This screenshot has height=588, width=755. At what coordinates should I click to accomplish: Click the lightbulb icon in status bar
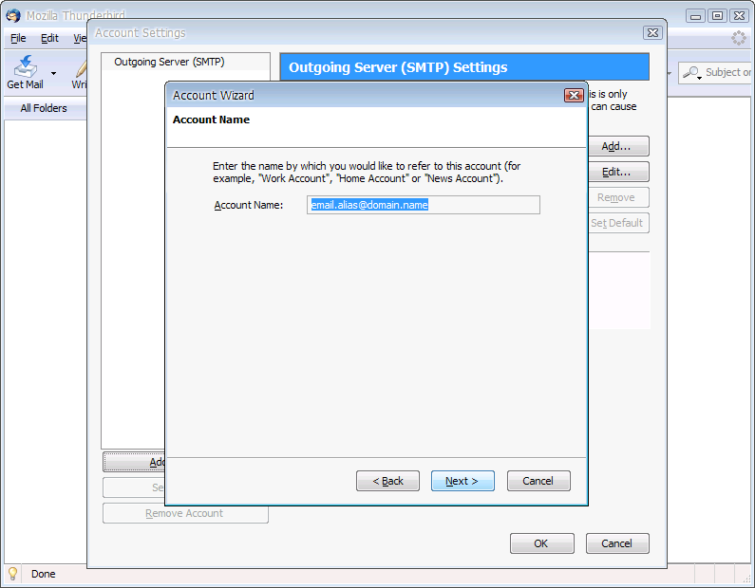[x=13, y=574]
